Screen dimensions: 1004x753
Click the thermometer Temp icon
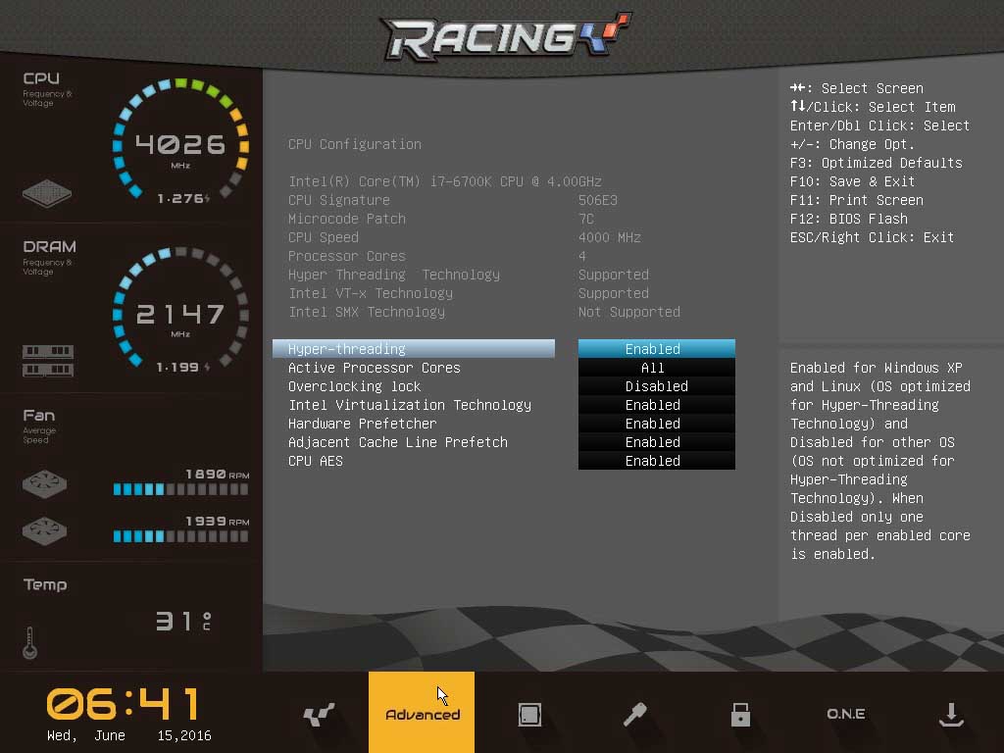pyautogui.click(x=29, y=642)
